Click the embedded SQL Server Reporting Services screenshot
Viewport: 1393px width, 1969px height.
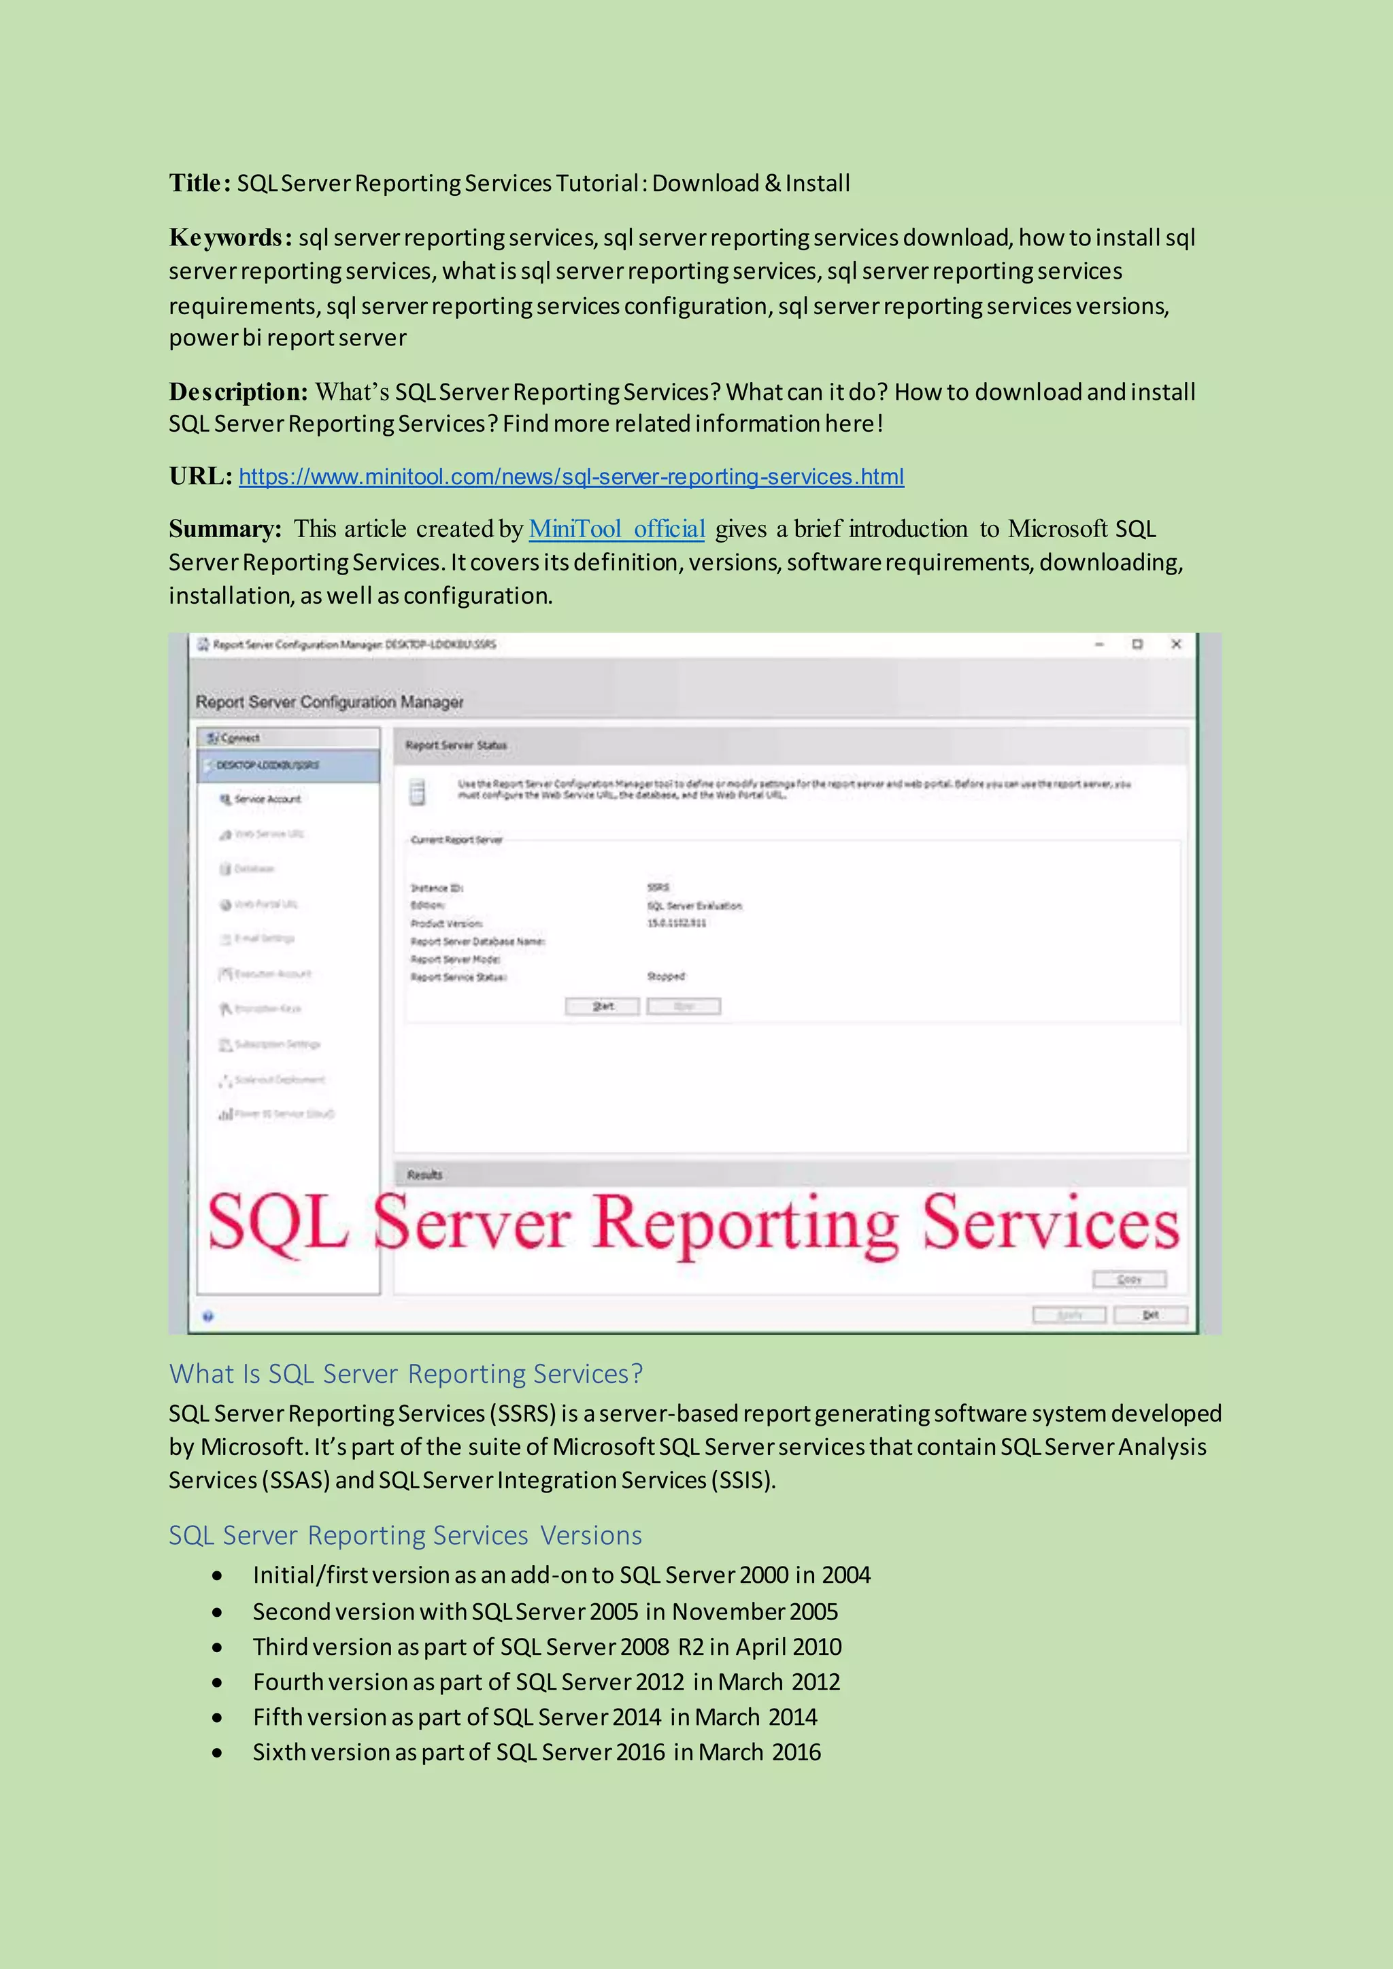point(694,984)
